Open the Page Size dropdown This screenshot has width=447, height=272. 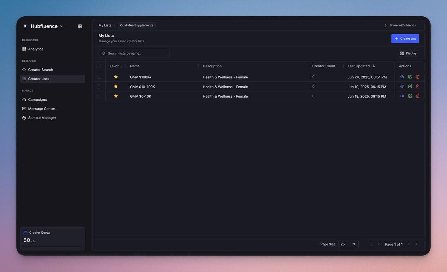(348, 244)
